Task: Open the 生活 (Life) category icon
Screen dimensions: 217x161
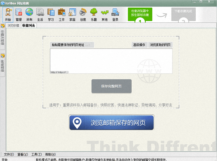Action: tap(40, 14)
